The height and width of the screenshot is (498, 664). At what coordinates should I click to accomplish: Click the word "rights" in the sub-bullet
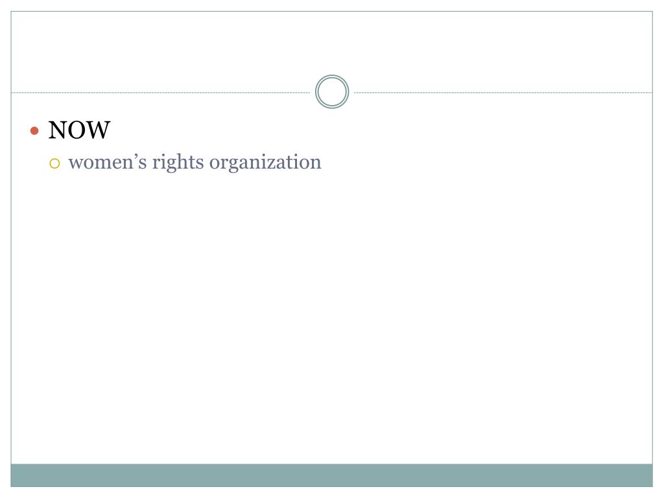(x=178, y=163)
